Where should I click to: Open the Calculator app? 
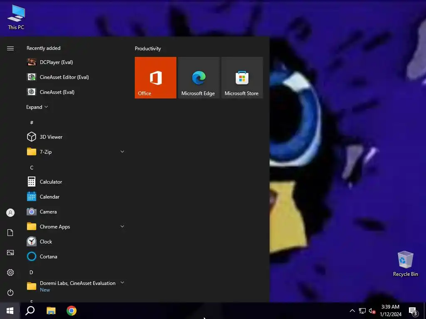(76, 182)
